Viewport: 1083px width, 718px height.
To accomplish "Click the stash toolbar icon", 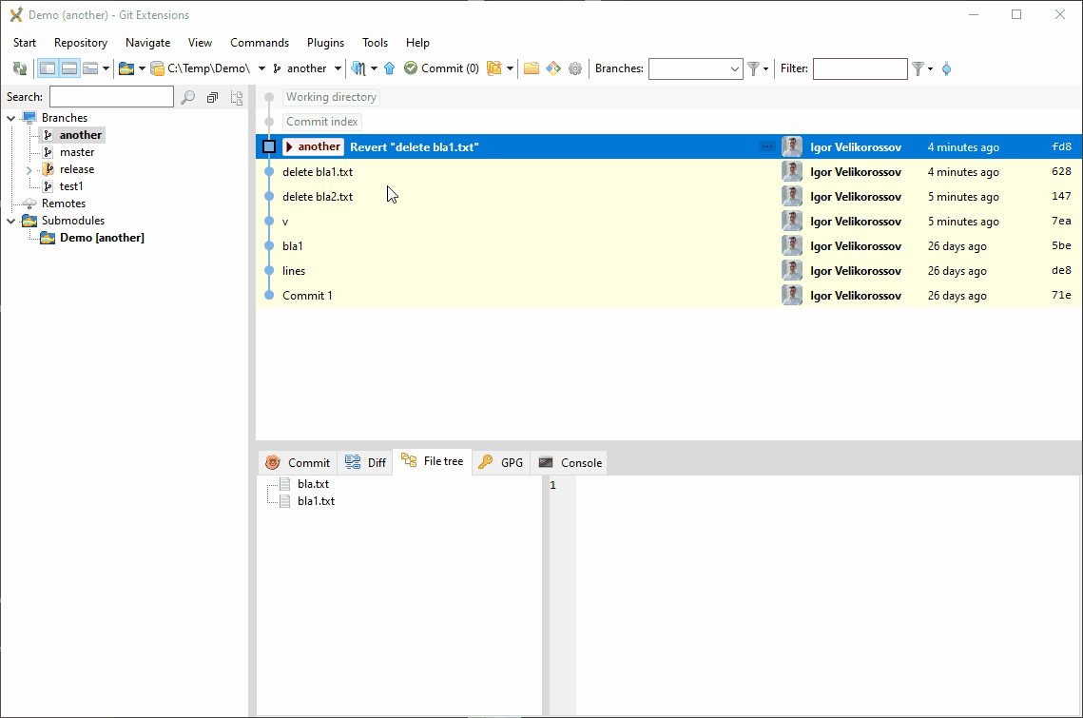I will pyautogui.click(x=493, y=68).
